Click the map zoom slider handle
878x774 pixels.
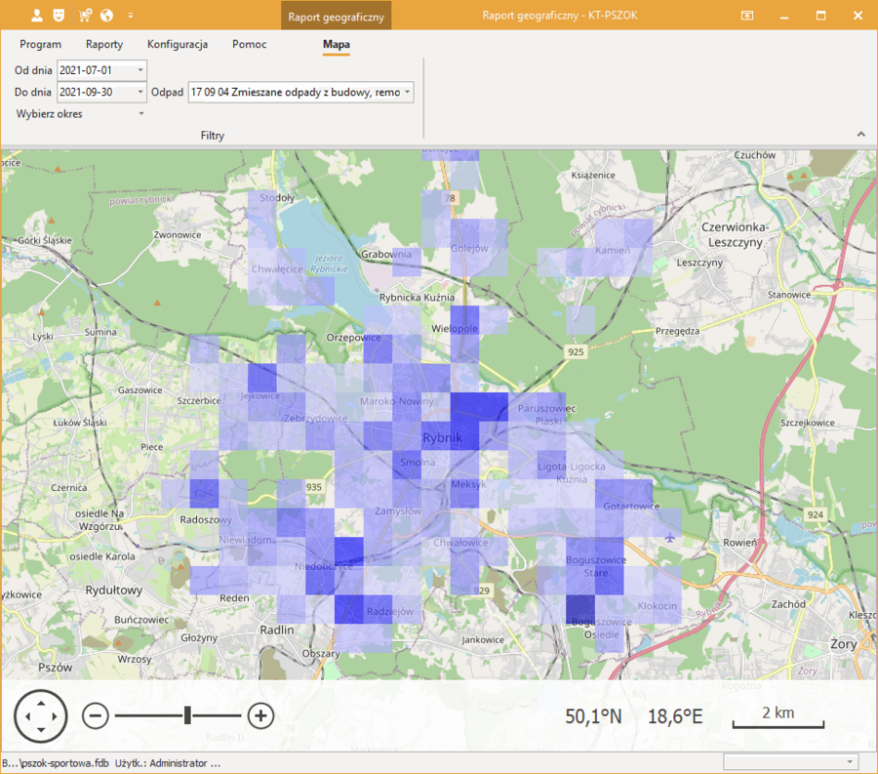(187, 715)
